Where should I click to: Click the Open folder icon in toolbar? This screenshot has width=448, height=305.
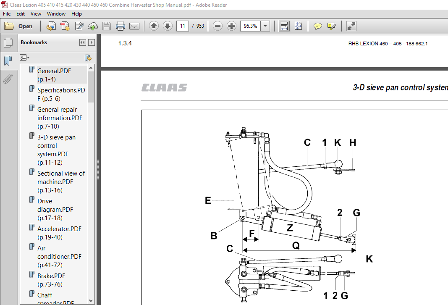(x=9, y=26)
